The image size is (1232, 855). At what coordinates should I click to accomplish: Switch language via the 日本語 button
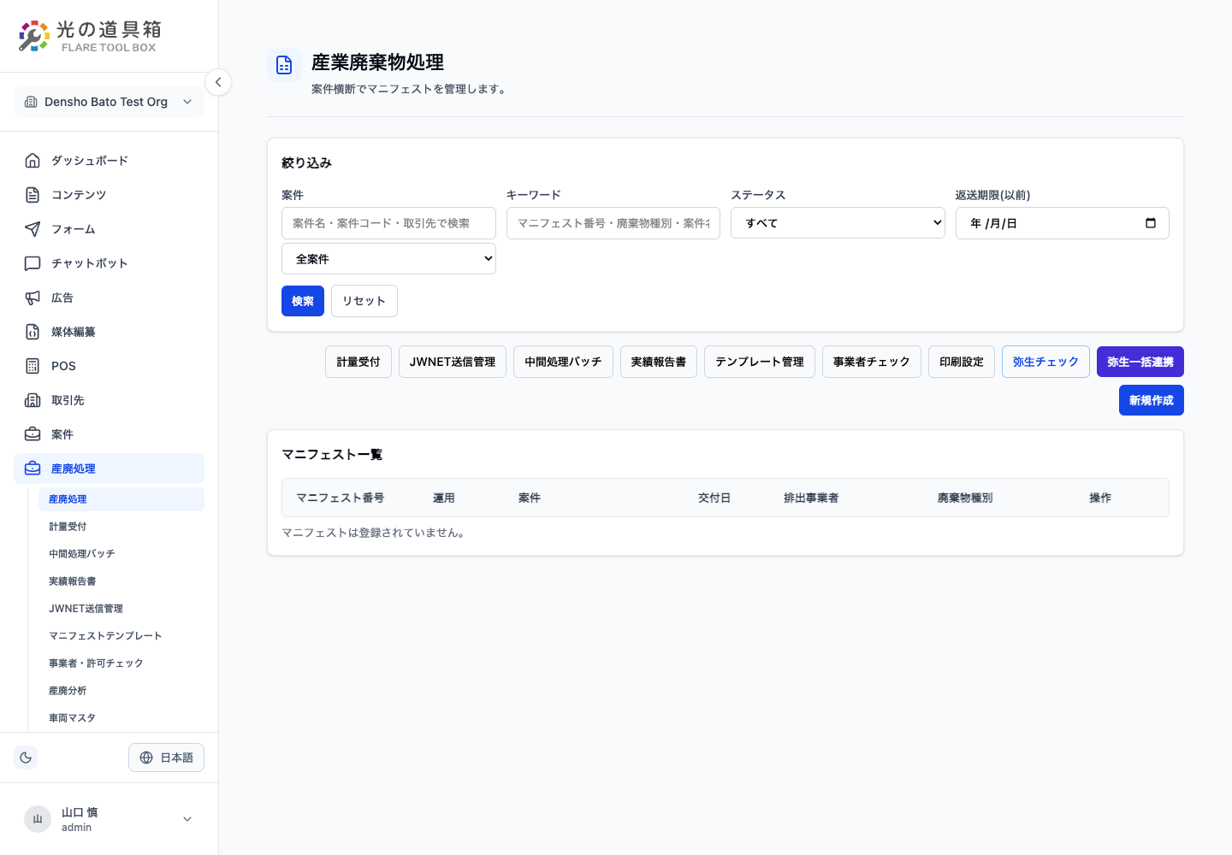coord(166,758)
